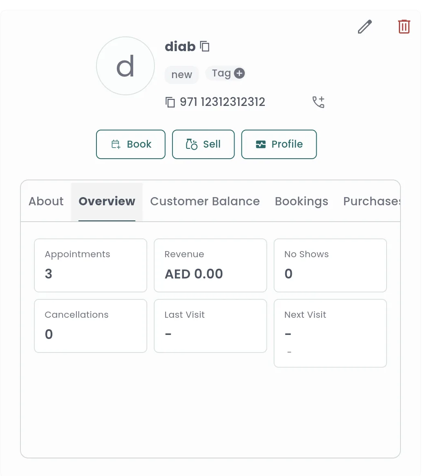Select the Overview tab
The width and height of the screenshot is (425, 476).
pos(107,201)
